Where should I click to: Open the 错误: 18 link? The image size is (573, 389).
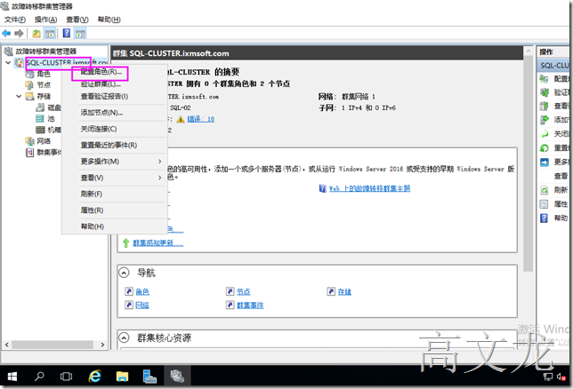[200, 119]
